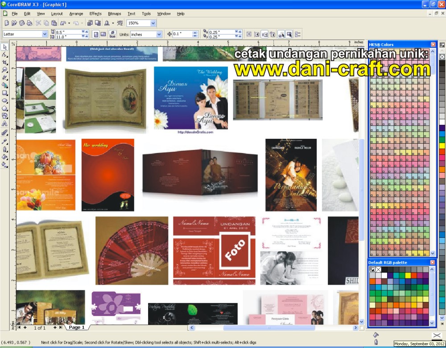The image size is (446, 348).
Task: Select the Shape tool
Action: 4,54
